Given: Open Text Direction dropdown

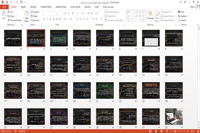Looking at the screenshot, I should coord(112,12).
